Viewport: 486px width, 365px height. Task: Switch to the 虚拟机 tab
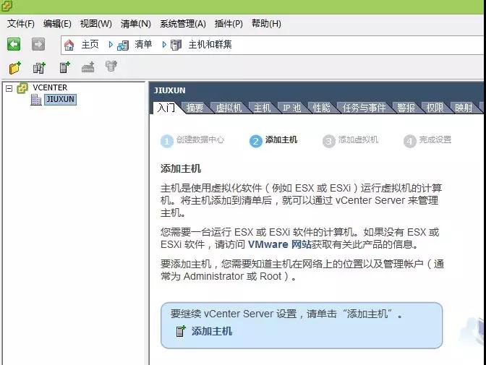(x=229, y=108)
